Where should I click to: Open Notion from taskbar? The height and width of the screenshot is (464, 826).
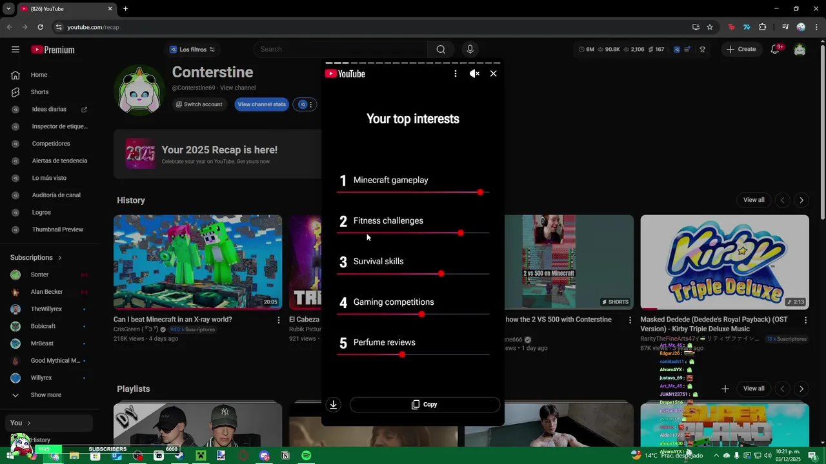(x=285, y=456)
